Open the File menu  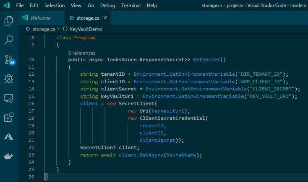[x=20, y=5]
